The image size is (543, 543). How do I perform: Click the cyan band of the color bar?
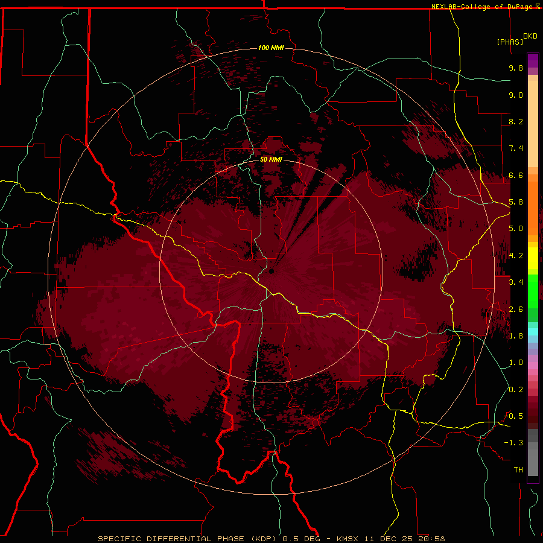pos(533,332)
